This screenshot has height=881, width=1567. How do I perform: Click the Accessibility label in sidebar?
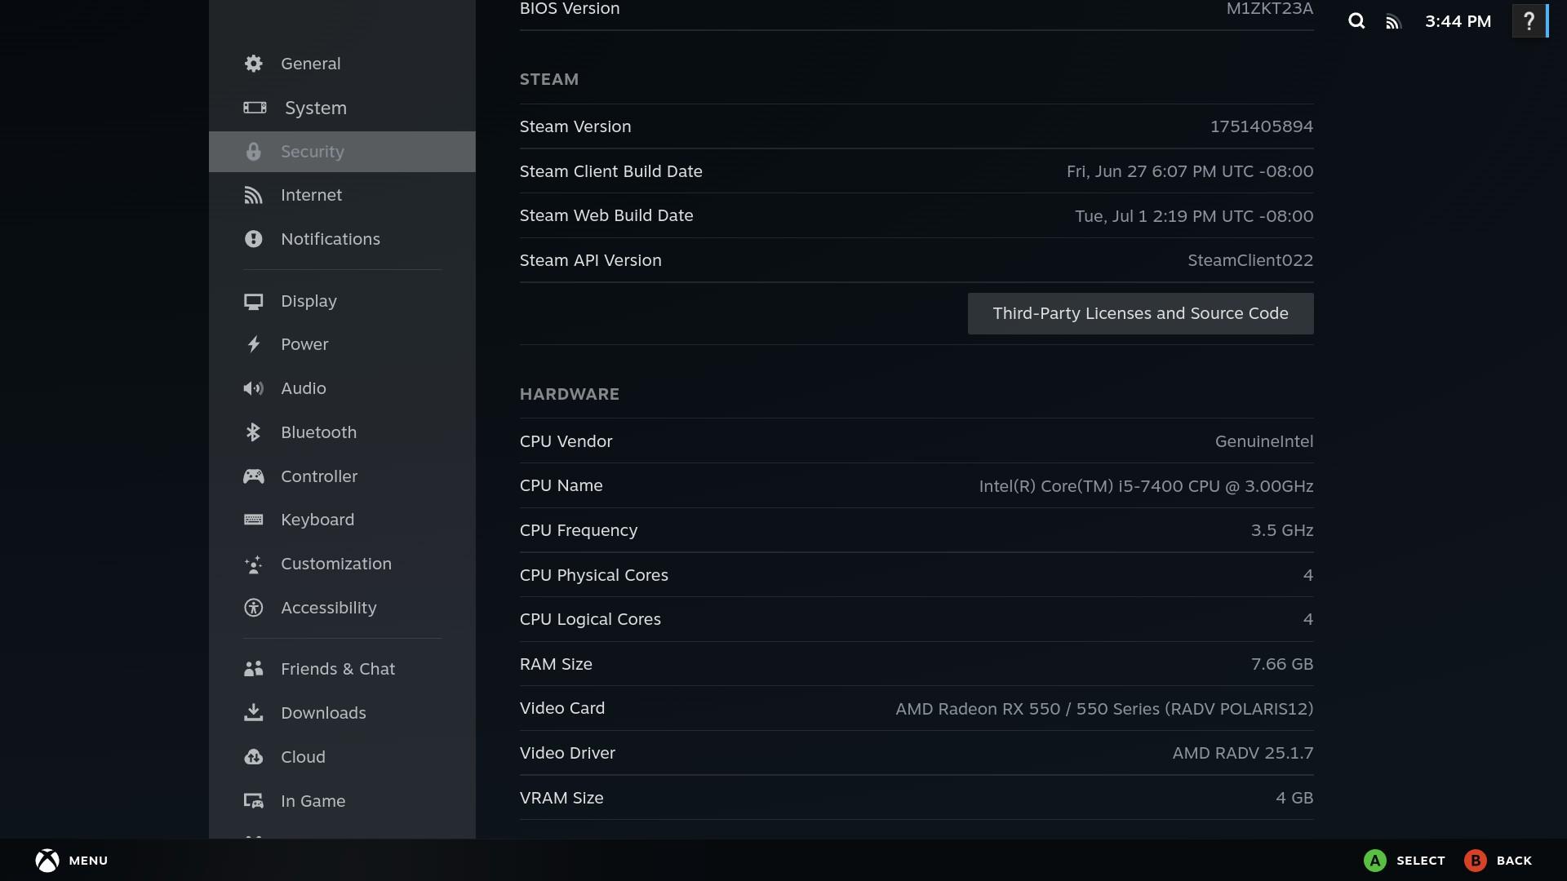[328, 608]
